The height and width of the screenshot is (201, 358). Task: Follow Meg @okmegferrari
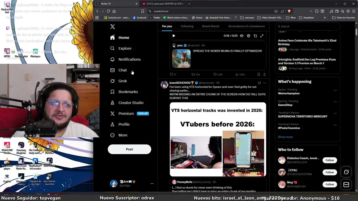click(329, 184)
